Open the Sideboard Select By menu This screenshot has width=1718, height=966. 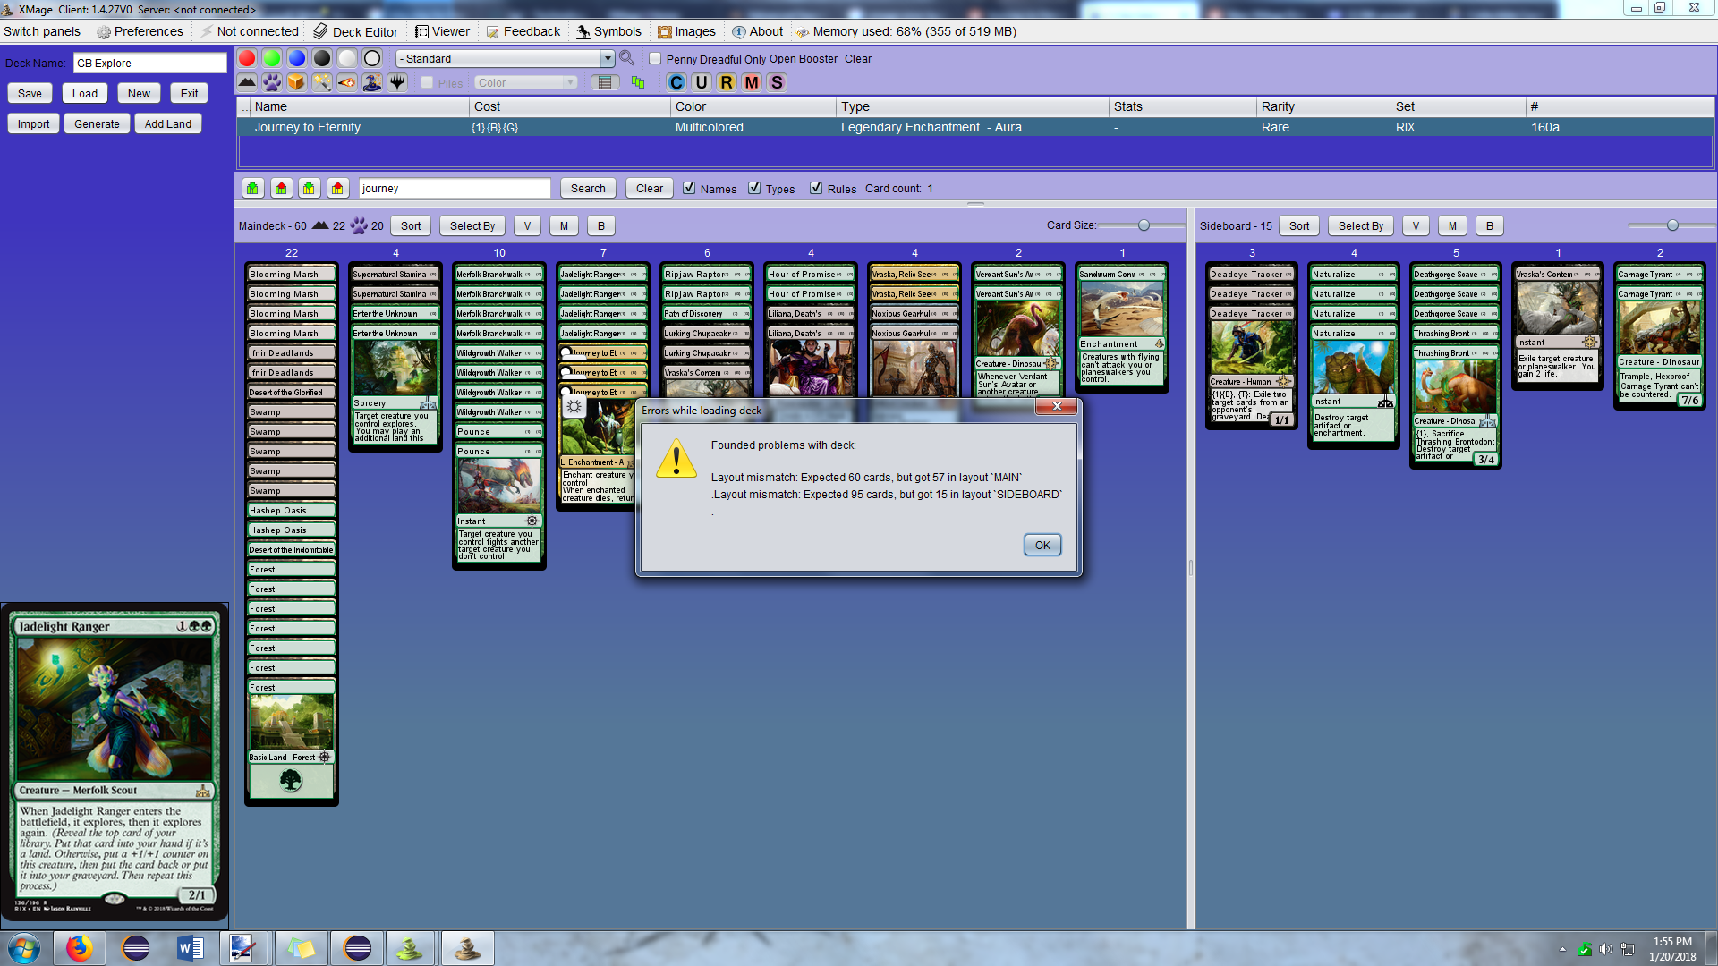[1361, 225]
